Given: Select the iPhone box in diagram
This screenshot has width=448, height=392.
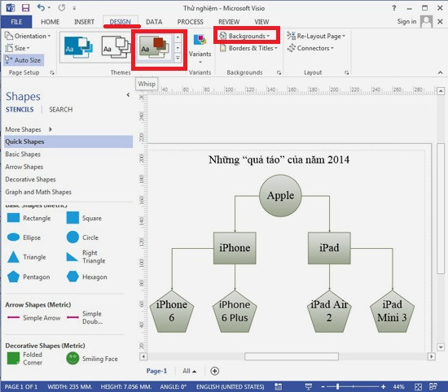Looking at the screenshot, I should (235, 247).
